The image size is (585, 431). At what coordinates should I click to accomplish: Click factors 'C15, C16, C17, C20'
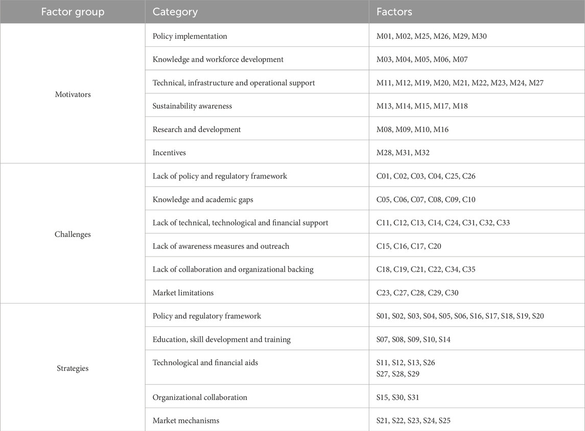coord(409,246)
